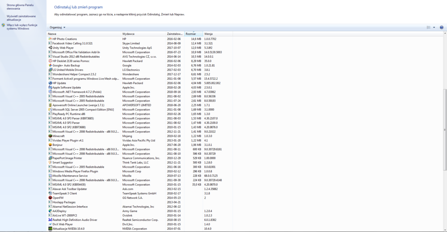
Task: Select MSXML 4.0 SP2 (KB954430) row
Action: coord(139,184)
